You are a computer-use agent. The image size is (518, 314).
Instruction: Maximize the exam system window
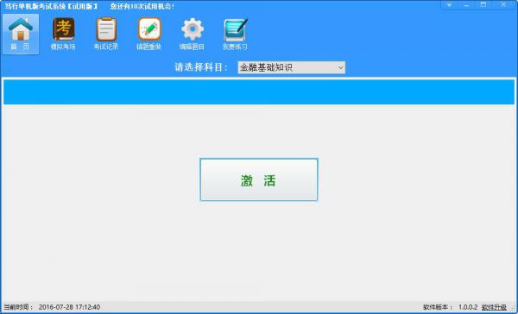[483, 5]
